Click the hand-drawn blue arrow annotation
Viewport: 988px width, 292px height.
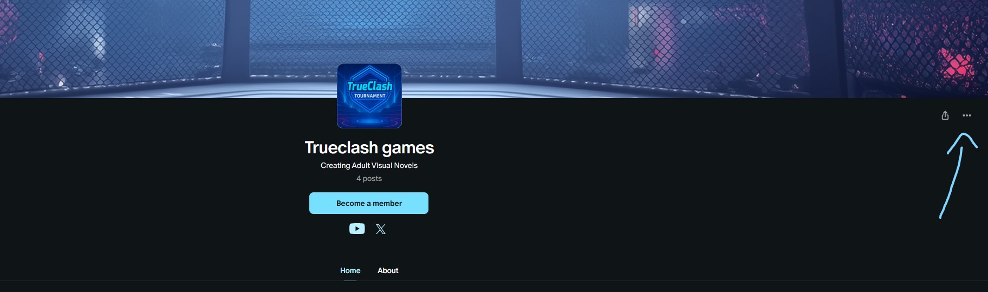pyautogui.click(x=958, y=175)
